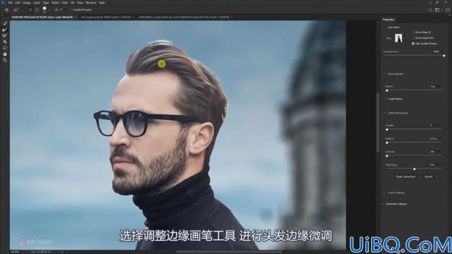The height and width of the screenshot is (254, 452).
Task: Collapse the Global Refinements section
Action: tap(384, 113)
